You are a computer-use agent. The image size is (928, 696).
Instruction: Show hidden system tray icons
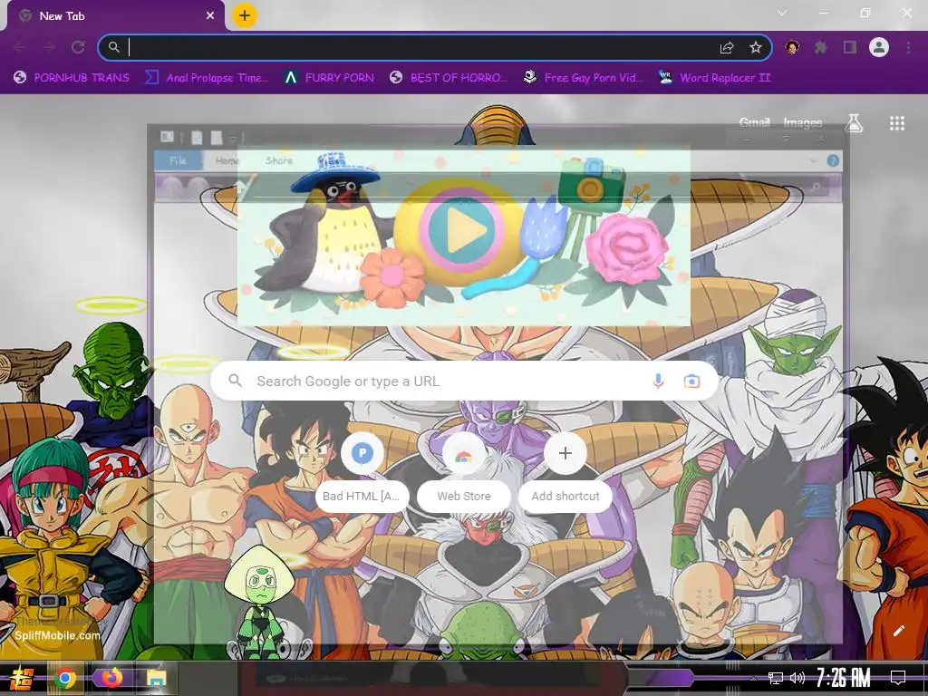(753, 678)
